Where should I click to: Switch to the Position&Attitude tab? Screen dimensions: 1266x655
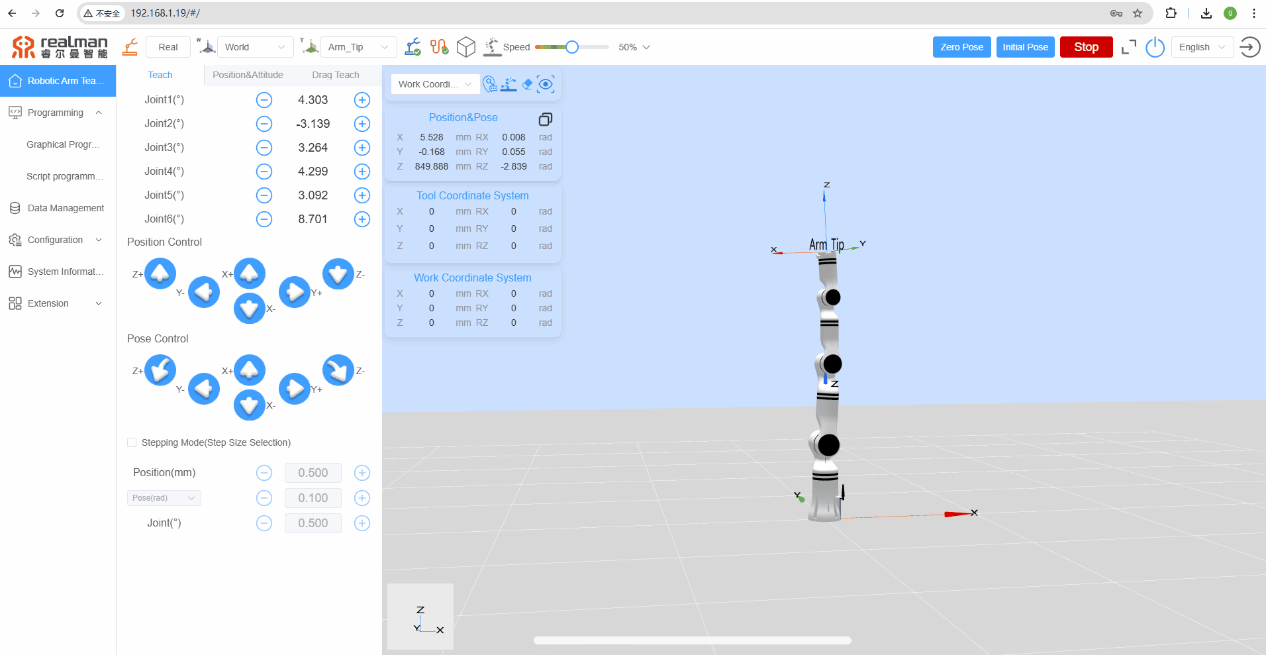point(248,75)
